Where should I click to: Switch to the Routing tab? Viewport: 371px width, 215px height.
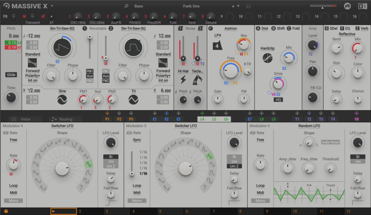click(66, 119)
